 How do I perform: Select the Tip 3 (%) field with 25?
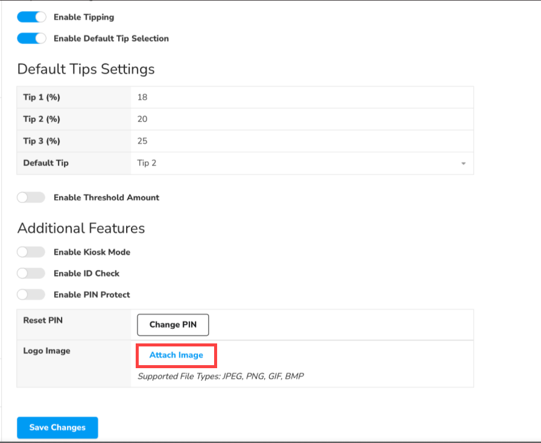point(302,141)
